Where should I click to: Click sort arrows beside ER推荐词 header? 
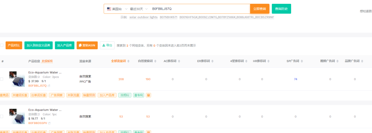tap(213, 61)
